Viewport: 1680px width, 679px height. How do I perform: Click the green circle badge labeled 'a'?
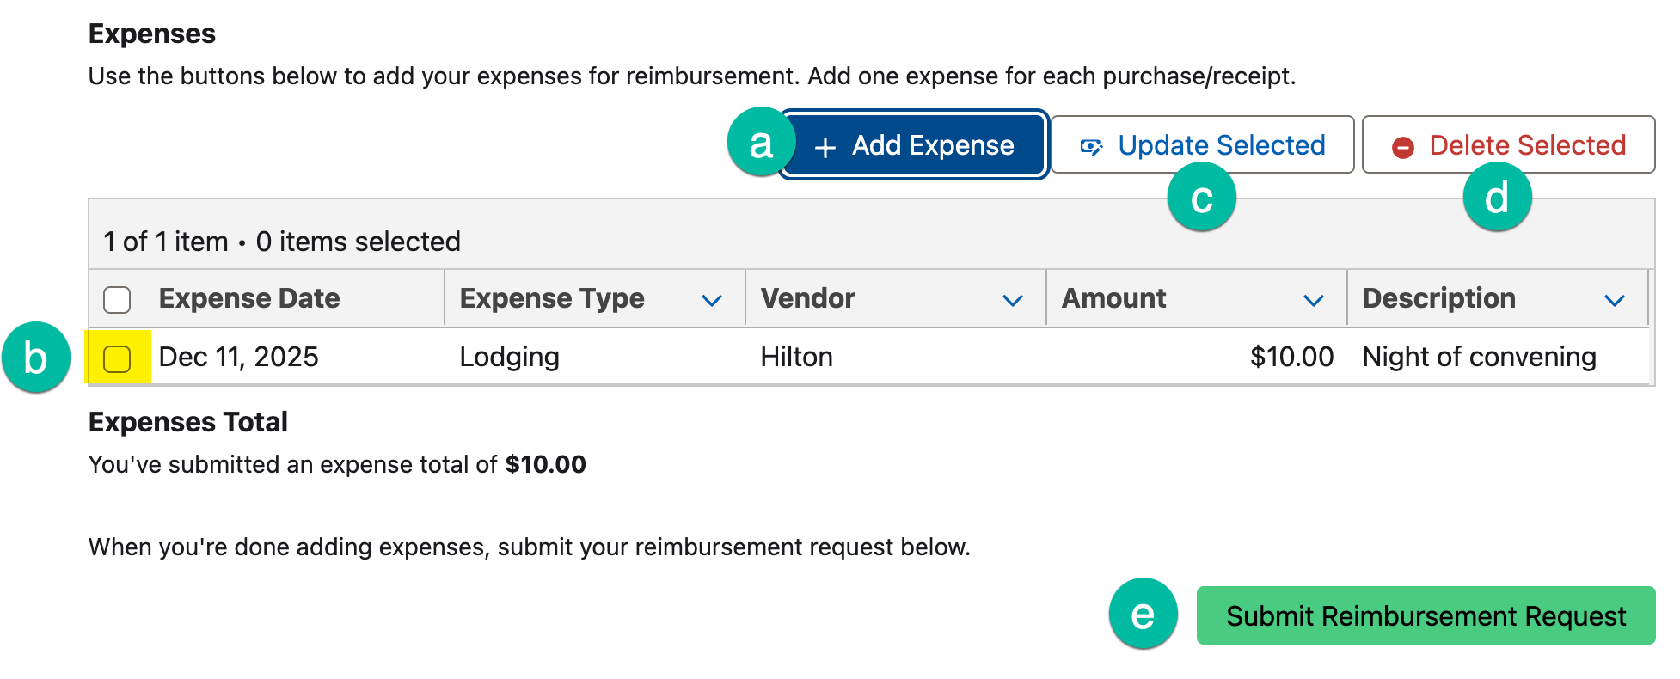(x=761, y=143)
